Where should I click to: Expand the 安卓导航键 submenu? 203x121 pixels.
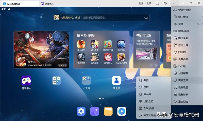pos(187,10)
